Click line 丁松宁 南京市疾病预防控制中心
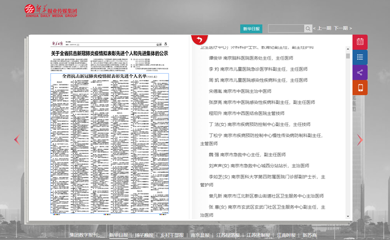 click(263, 140)
